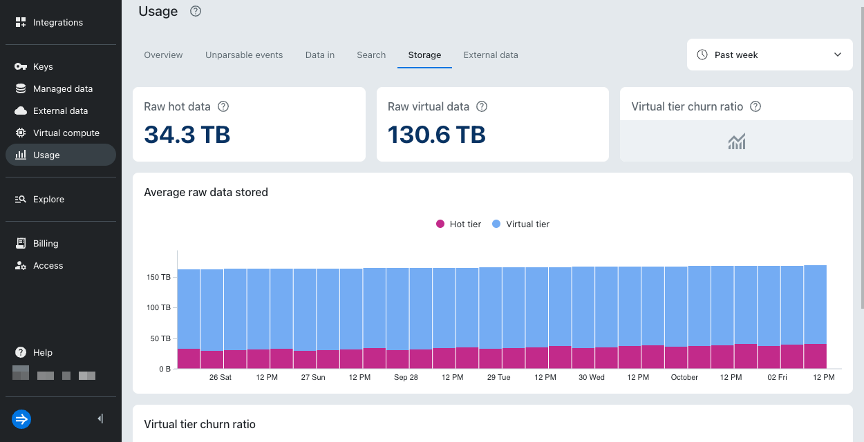
Task: Open the Data in tab
Action: [320, 55]
